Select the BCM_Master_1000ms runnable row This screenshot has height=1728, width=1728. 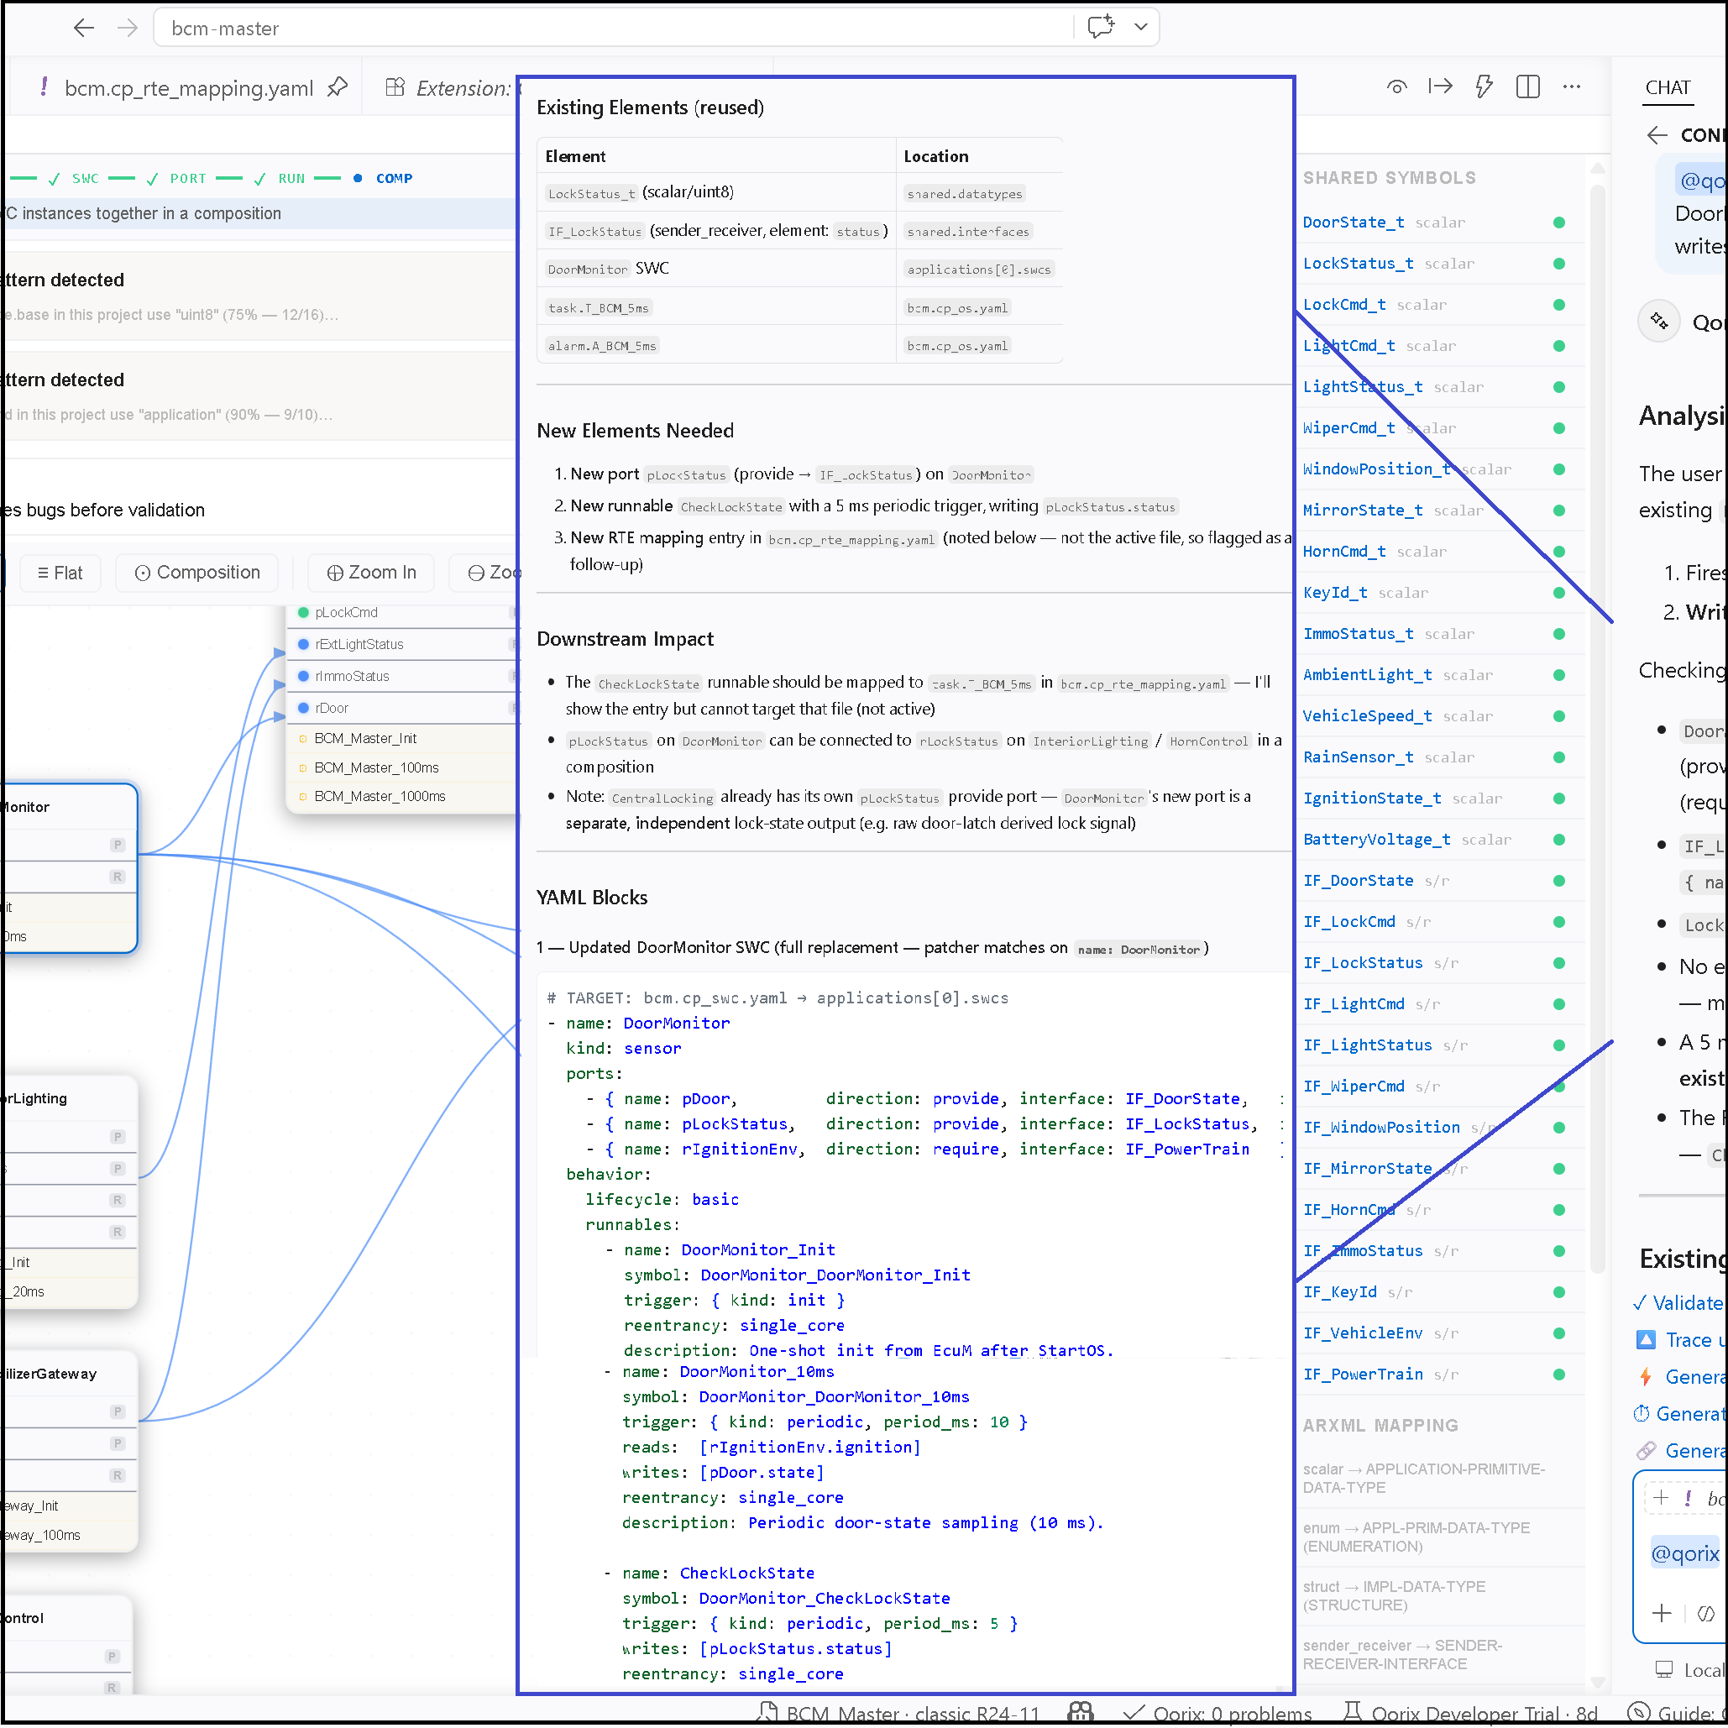point(402,796)
